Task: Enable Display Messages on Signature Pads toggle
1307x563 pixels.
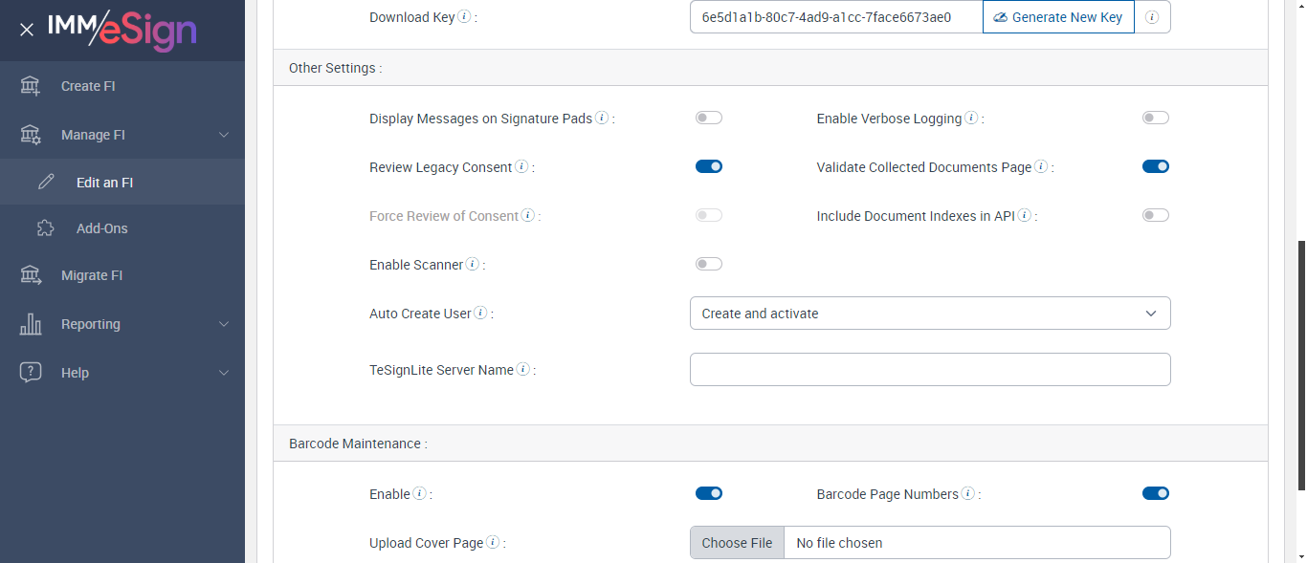Action: tap(709, 118)
